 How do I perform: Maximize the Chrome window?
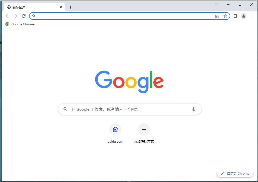point(240,4)
